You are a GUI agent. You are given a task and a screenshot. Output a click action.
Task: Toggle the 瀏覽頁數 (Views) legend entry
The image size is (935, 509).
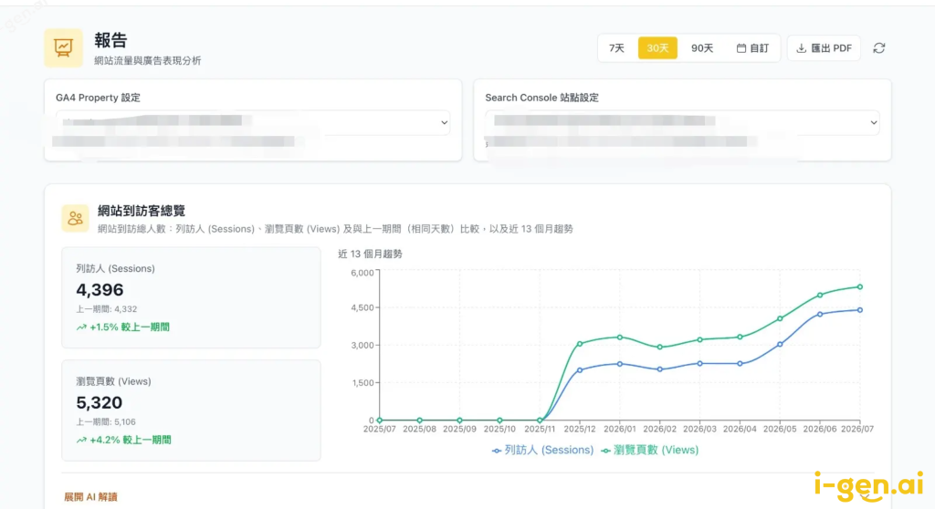click(x=650, y=450)
